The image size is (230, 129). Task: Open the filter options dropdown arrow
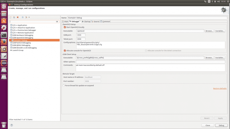29,17
